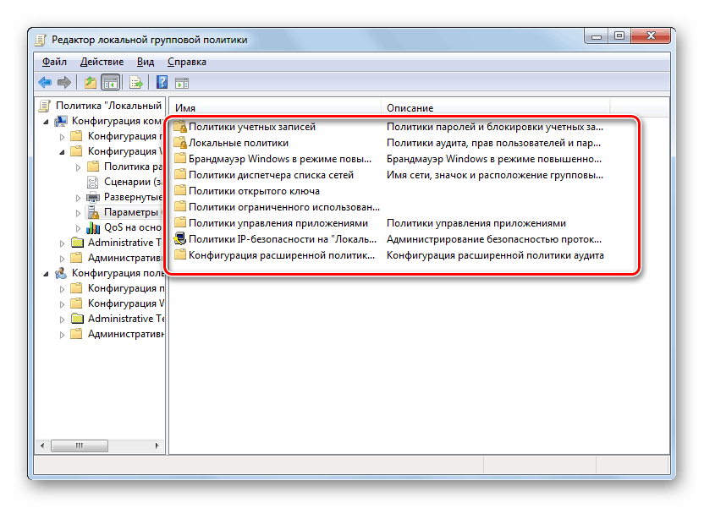Screen dimensions: 704x508
Task: Click the Back arrow toolbar icon
Action: (x=45, y=83)
